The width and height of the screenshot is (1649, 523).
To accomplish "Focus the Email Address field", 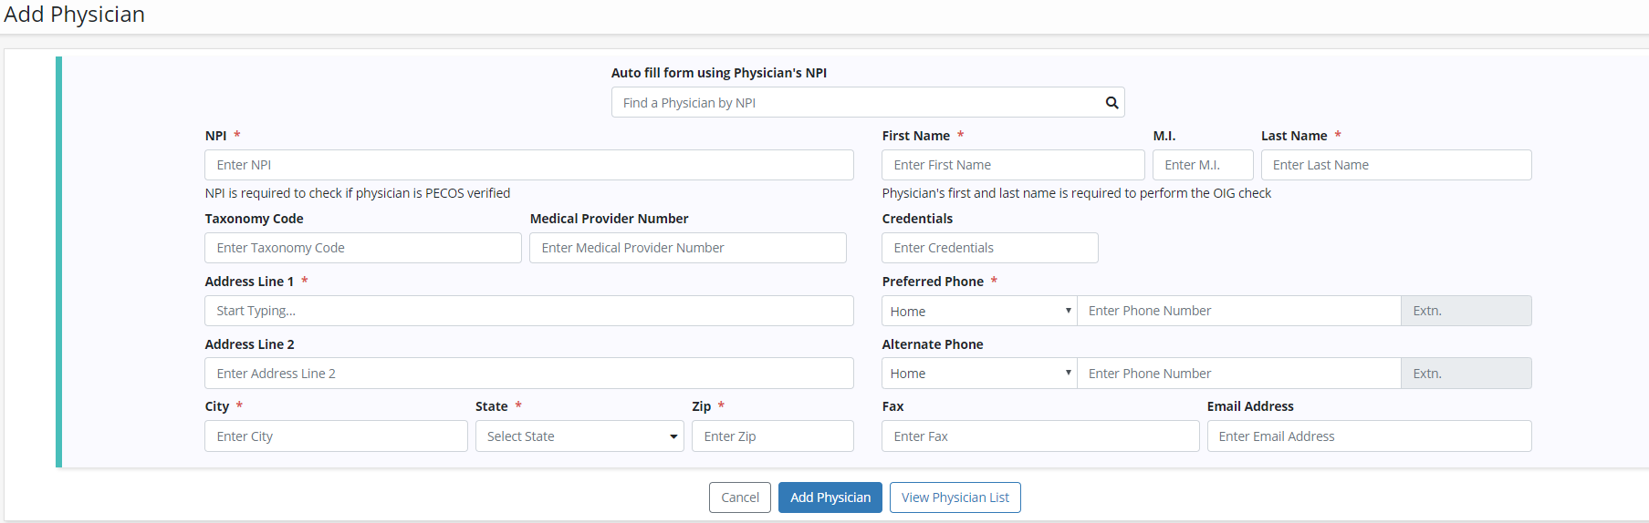I will coord(1368,436).
